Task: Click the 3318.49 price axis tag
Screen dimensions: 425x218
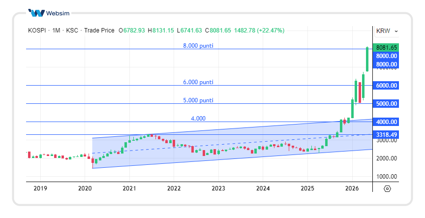Action: (x=386, y=134)
